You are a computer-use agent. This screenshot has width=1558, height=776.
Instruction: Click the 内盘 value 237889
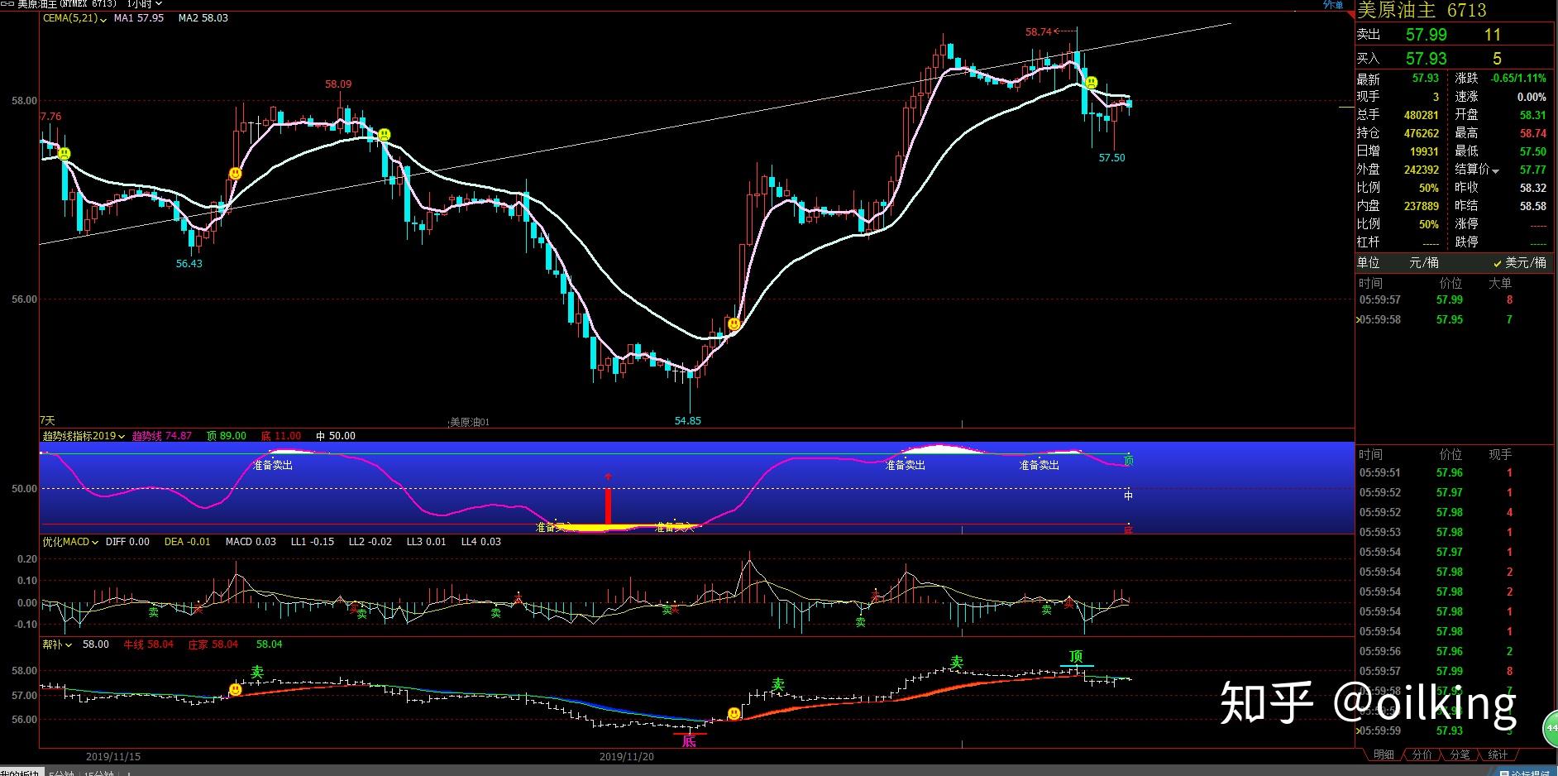(1421, 206)
